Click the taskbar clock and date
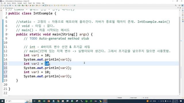 175,101
